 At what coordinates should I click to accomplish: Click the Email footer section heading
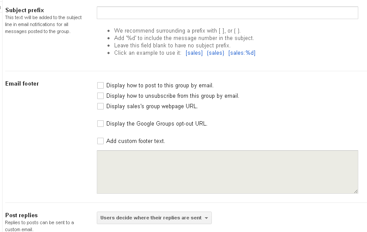(x=22, y=84)
